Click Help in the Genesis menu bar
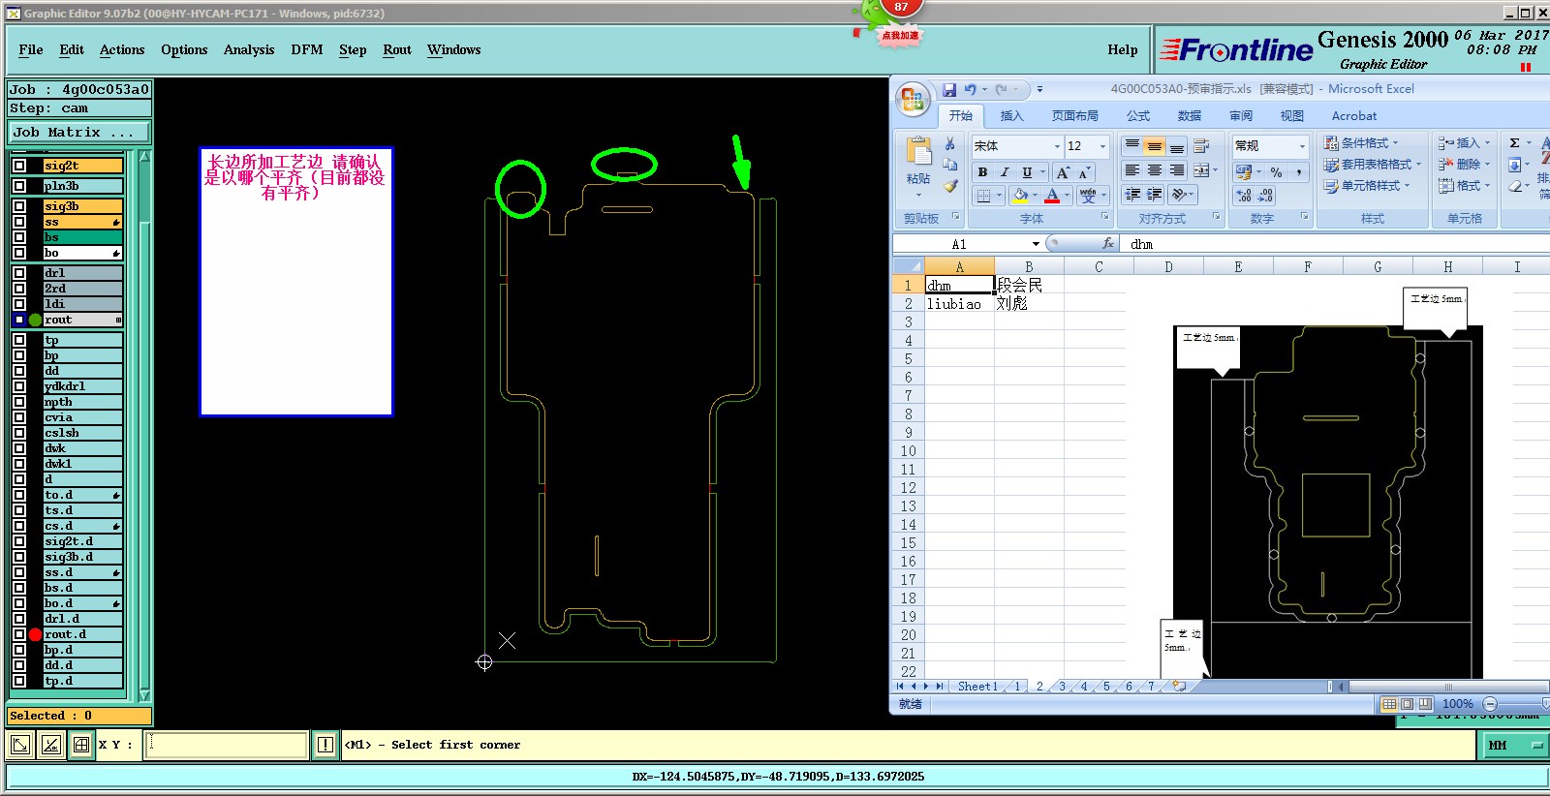1550x796 pixels. [1123, 50]
